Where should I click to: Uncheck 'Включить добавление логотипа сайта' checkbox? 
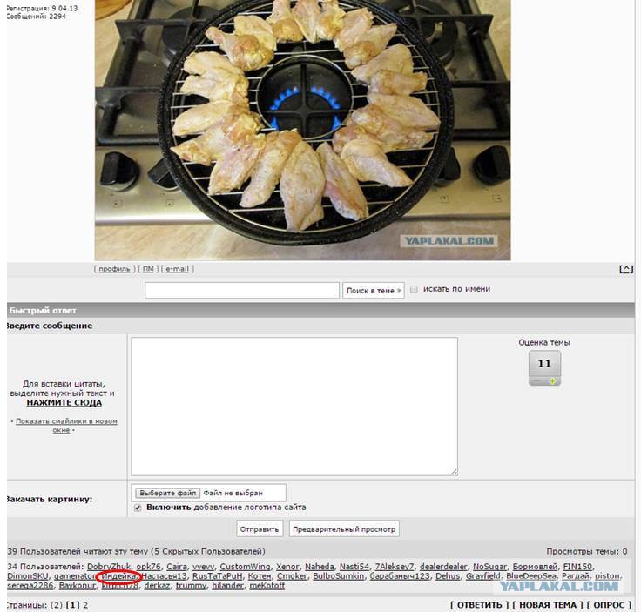[138, 508]
